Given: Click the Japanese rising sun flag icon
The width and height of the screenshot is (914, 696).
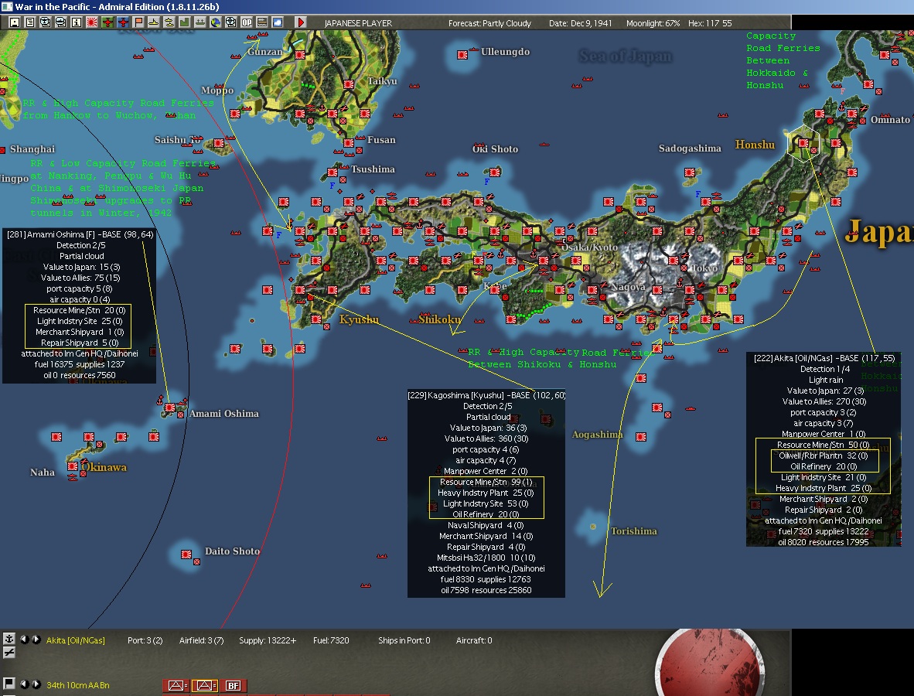Looking at the screenshot, I should (91, 22).
